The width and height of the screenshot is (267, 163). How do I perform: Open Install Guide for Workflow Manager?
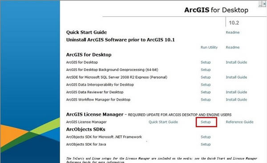[x=236, y=99]
